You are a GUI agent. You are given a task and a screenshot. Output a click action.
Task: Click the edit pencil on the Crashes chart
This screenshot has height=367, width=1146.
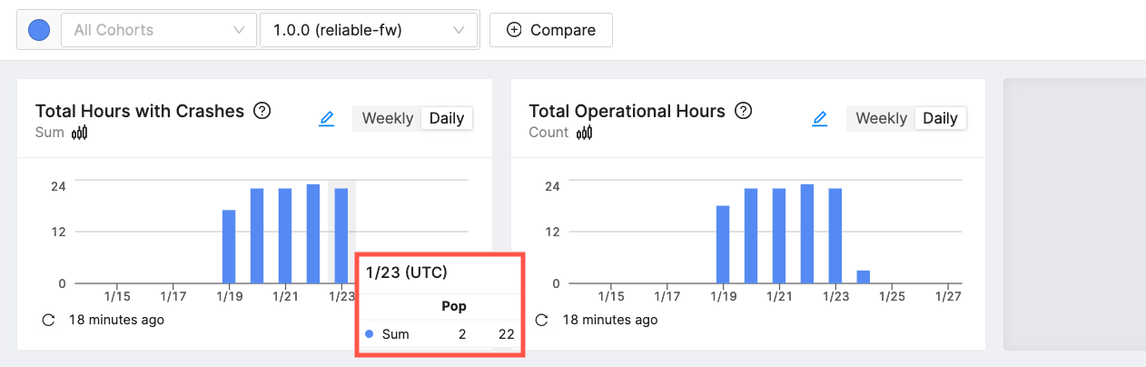[x=327, y=118]
